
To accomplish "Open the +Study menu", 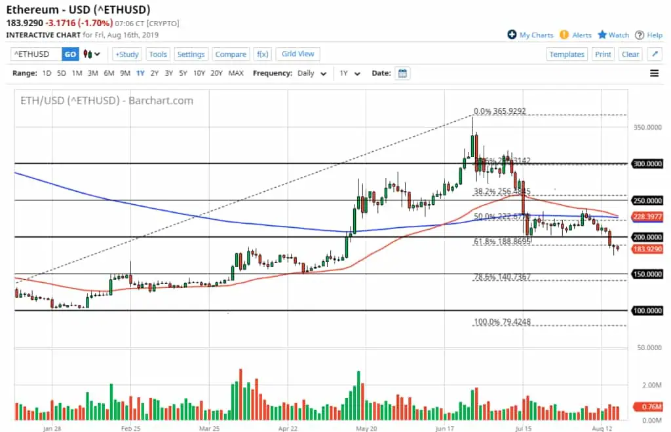I will [x=127, y=54].
